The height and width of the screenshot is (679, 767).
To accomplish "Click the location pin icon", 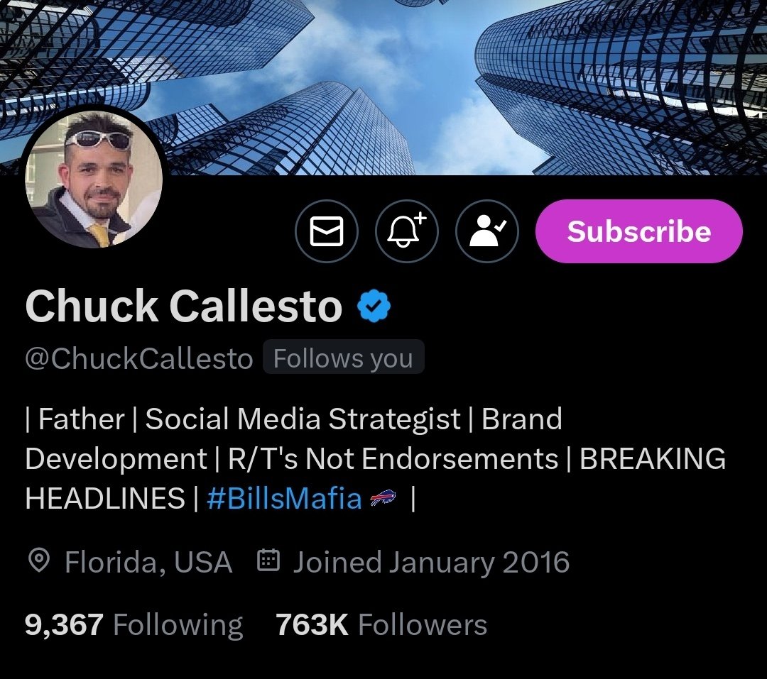I will (x=38, y=561).
